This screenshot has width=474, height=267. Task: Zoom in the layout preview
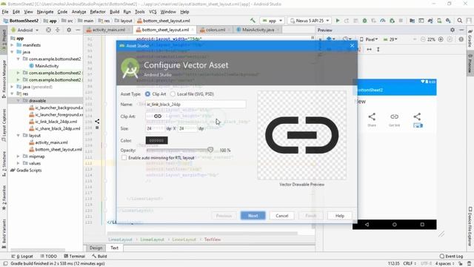tap(441, 39)
